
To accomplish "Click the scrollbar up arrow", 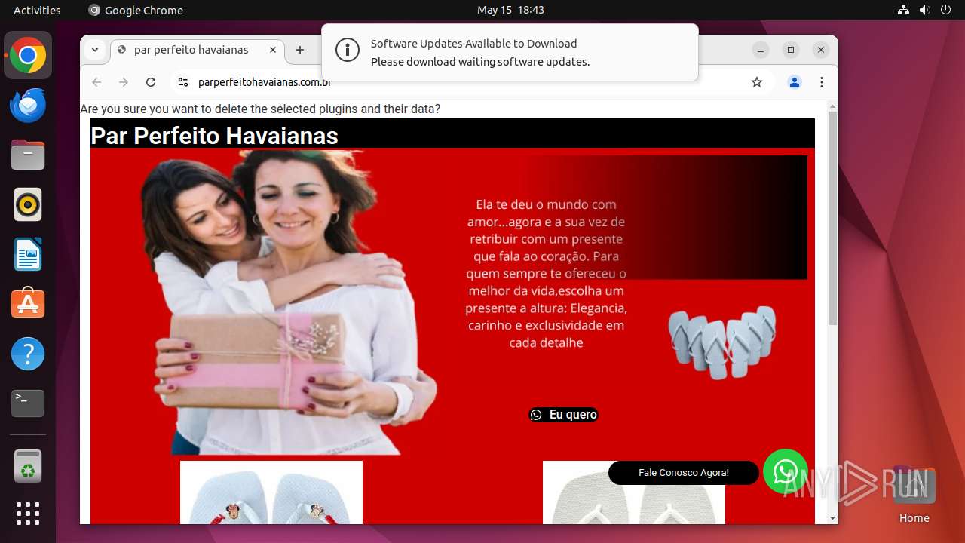I will [832, 106].
